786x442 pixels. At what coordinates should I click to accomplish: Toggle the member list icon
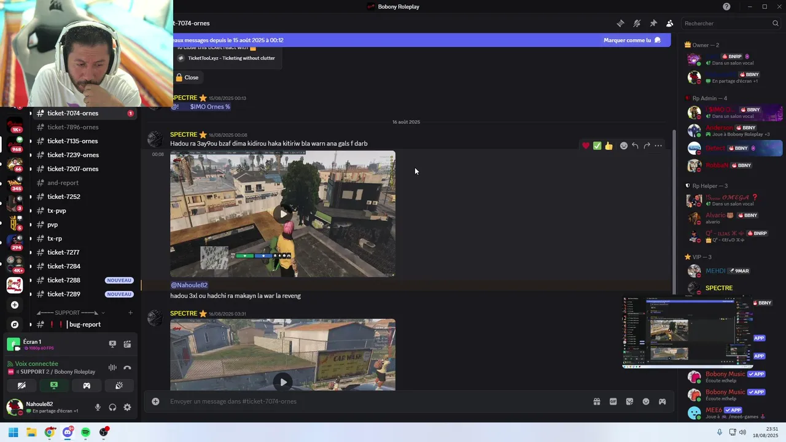point(670,23)
